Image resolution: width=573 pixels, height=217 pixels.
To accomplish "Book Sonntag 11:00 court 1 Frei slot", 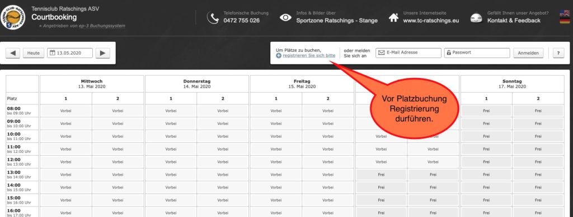I will [486, 149].
